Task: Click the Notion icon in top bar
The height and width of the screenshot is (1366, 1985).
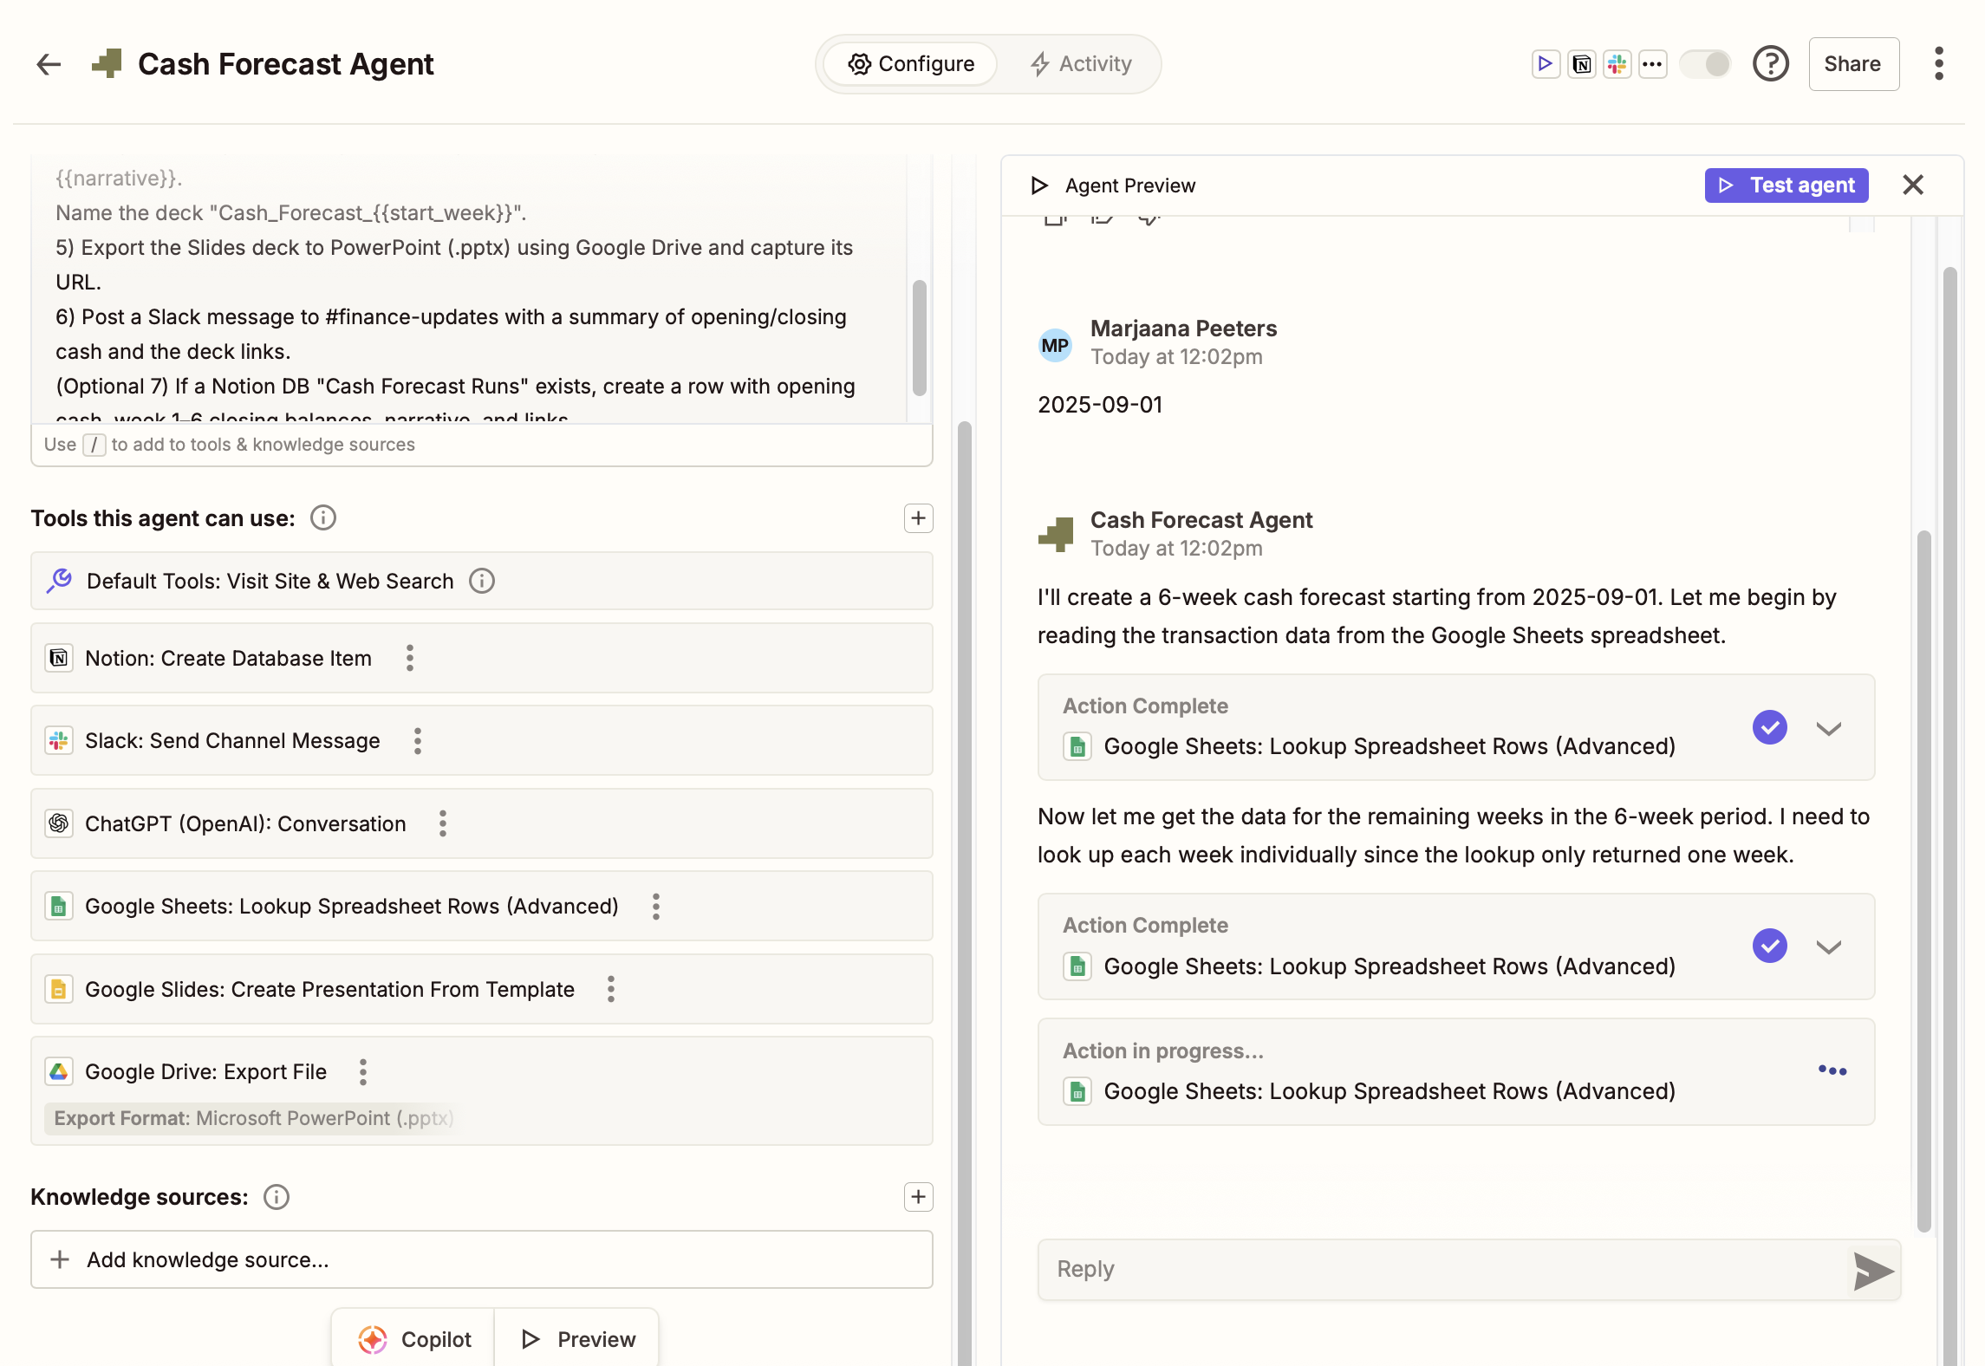Action: [x=1581, y=64]
